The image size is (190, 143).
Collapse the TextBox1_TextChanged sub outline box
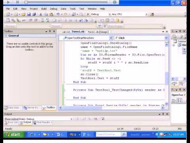pyautogui.click(x=64, y=90)
